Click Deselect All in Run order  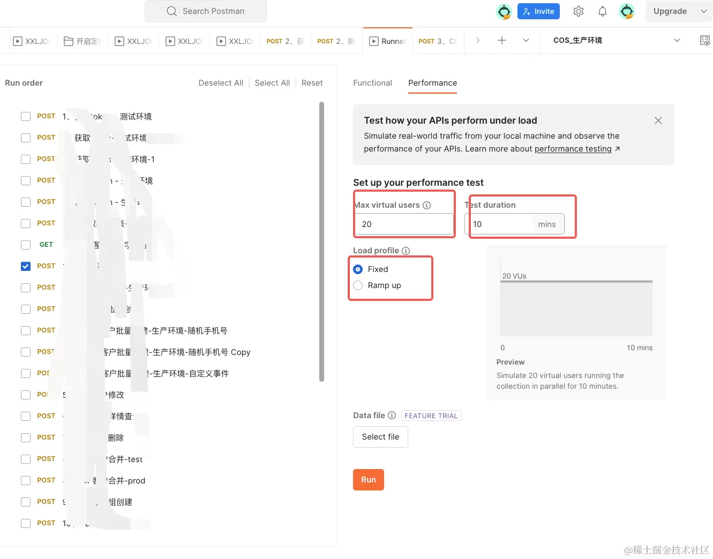[x=221, y=83]
